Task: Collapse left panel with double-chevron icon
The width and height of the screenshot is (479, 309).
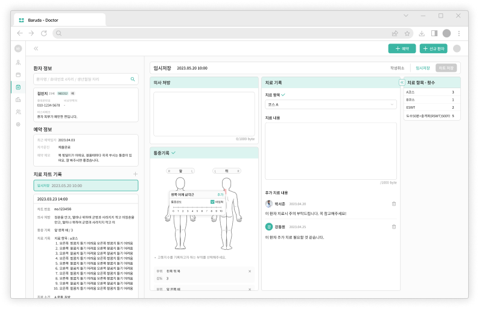Action: pyautogui.click(x=36, y=48)
